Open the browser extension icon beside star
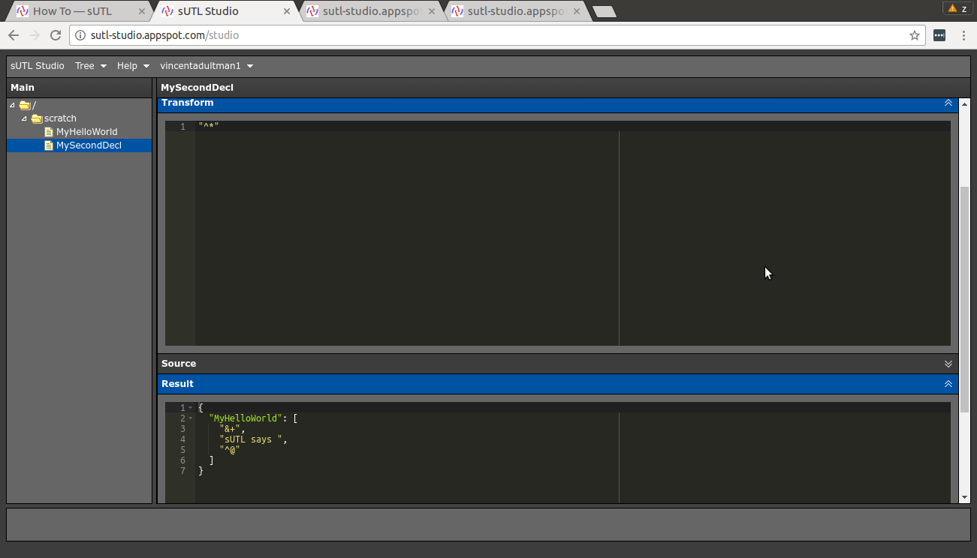Image resolution: width=977 pixels, height=558 pixels. [939, 35]
